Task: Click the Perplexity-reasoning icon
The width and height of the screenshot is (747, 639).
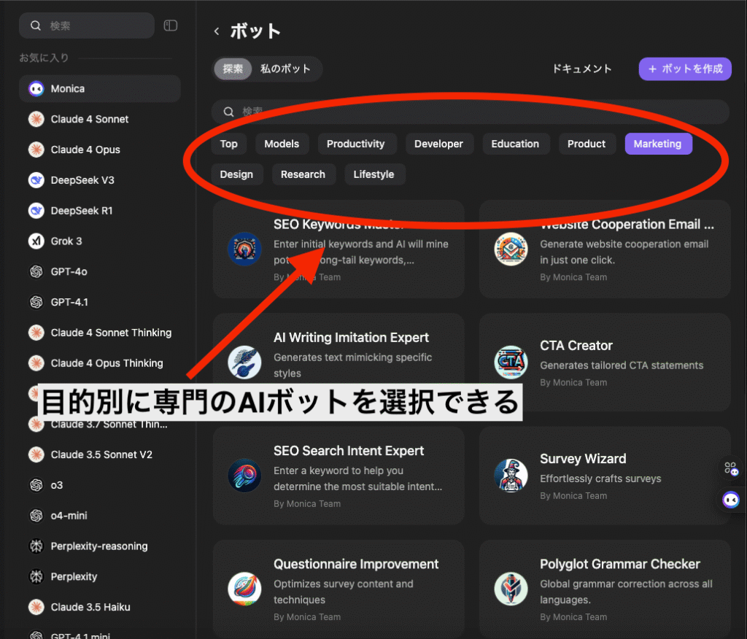Action: (x=36, y=546)
